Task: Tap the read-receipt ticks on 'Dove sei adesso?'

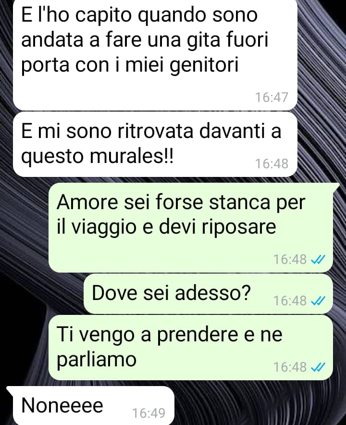Action: tap(318, 301)
